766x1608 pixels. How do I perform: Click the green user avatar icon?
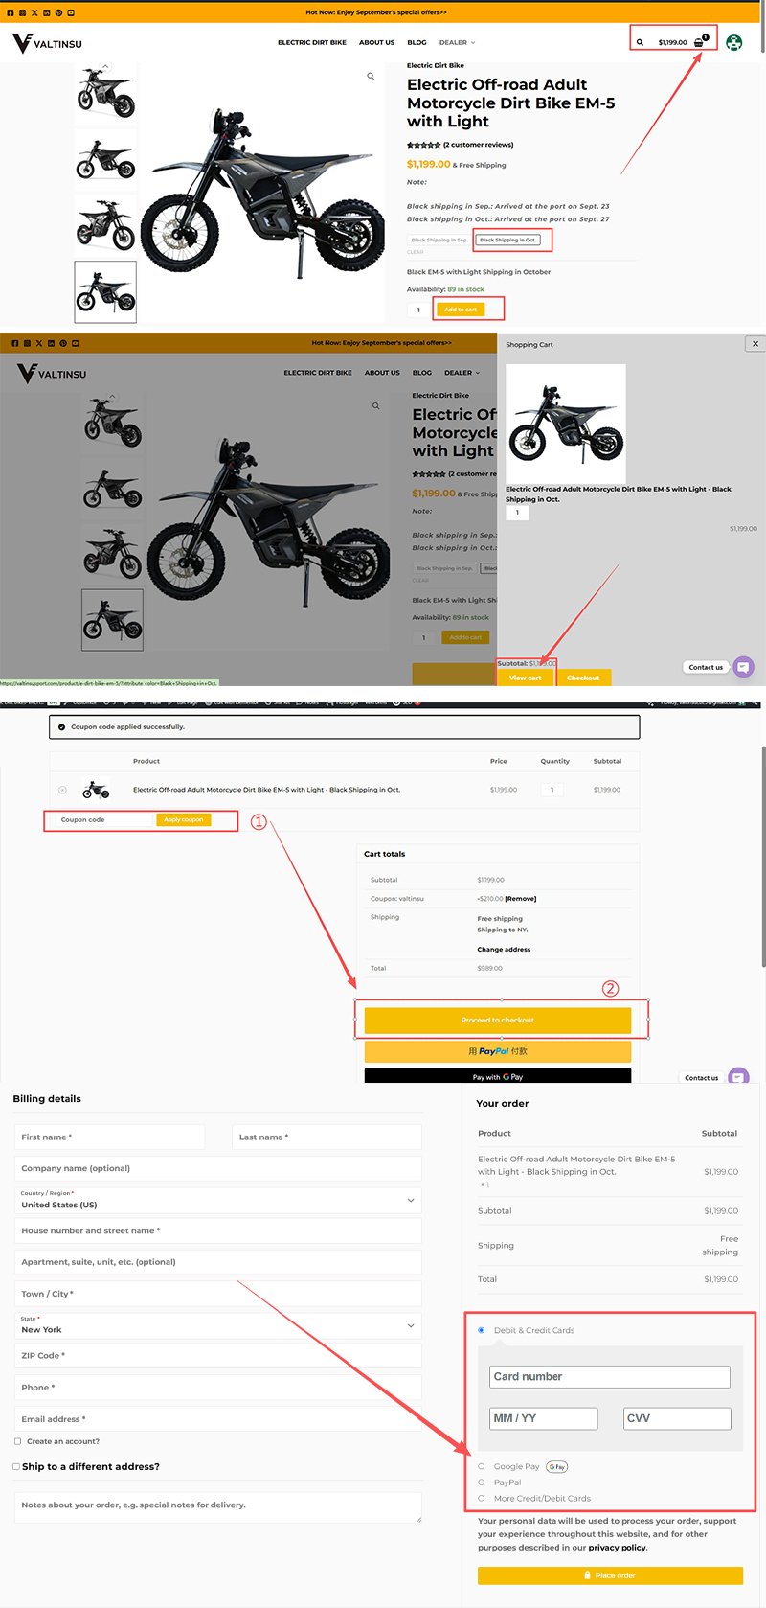pyautogui.click(x=733, y=42)
